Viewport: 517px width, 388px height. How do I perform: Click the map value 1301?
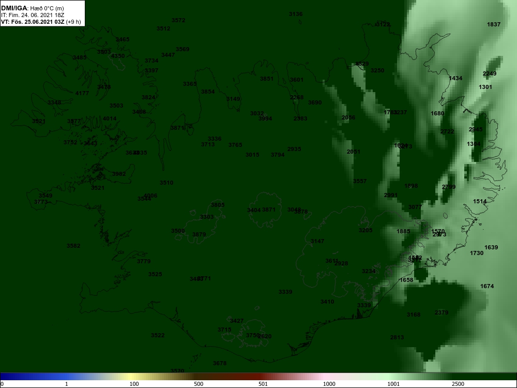pyautogui.click(x=485, y=87)
